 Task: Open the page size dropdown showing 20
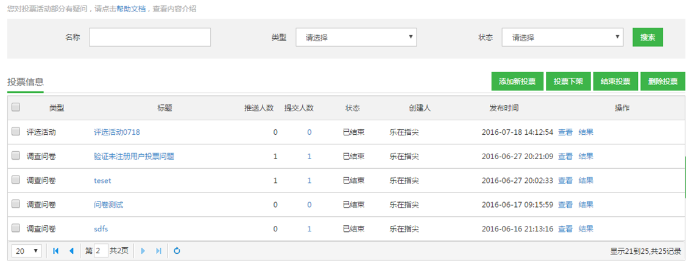tap(26, 251)
